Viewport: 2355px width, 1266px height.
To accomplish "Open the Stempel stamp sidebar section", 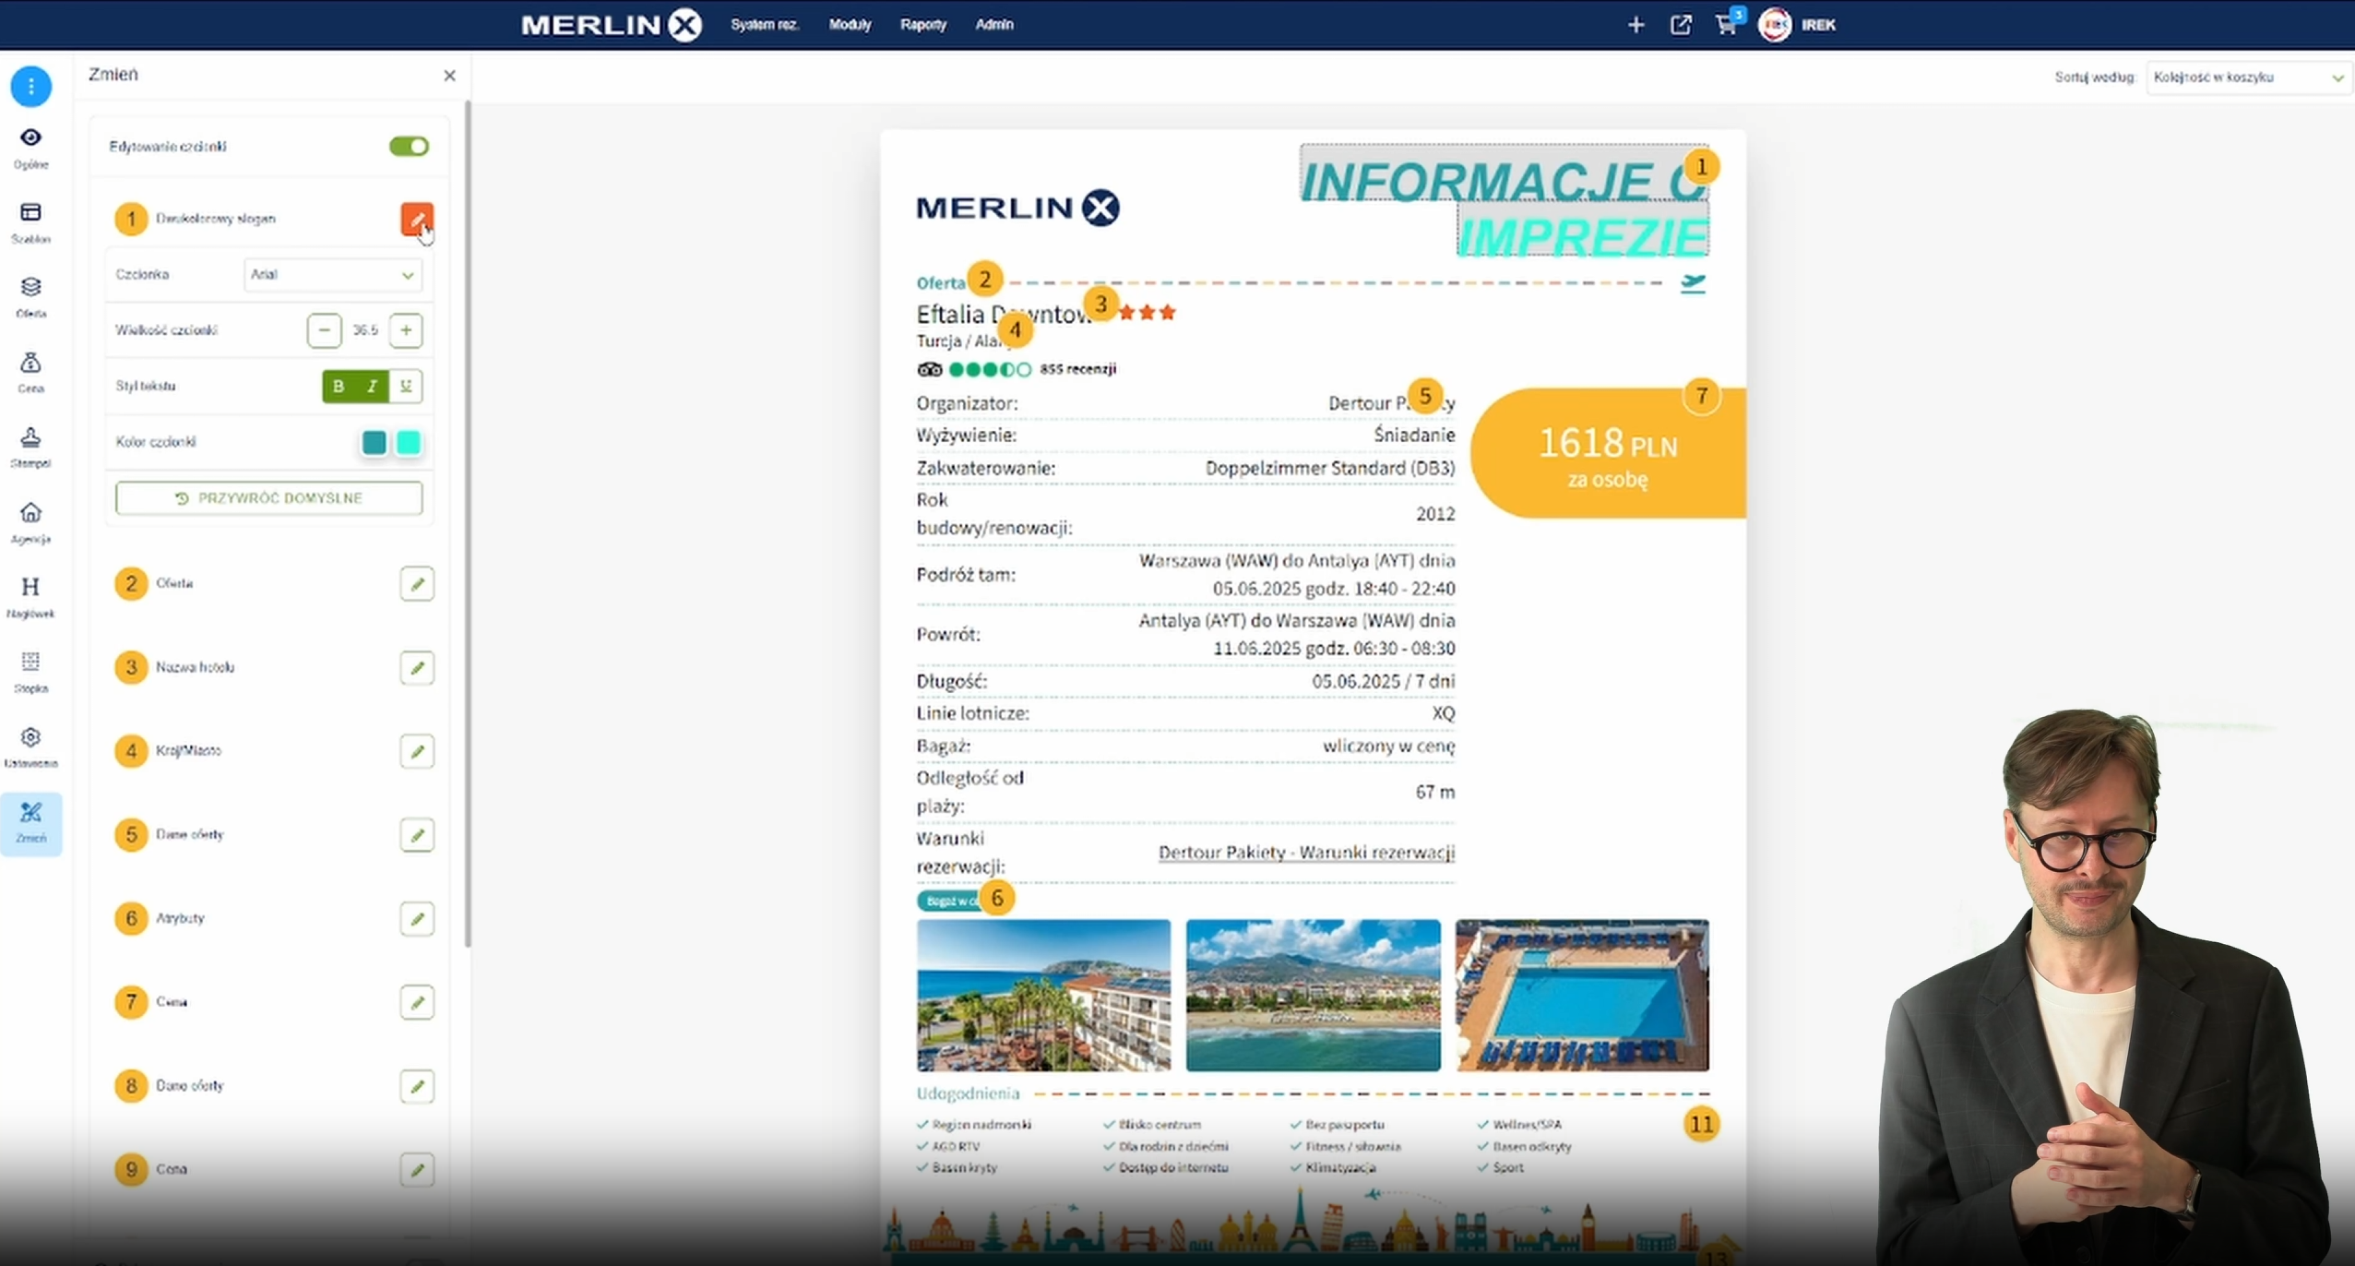I will click(30, 448).
